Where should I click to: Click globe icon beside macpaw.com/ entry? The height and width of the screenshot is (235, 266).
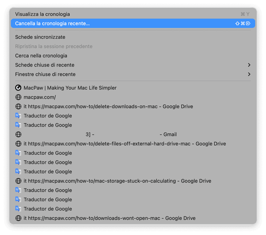(18, 97)
